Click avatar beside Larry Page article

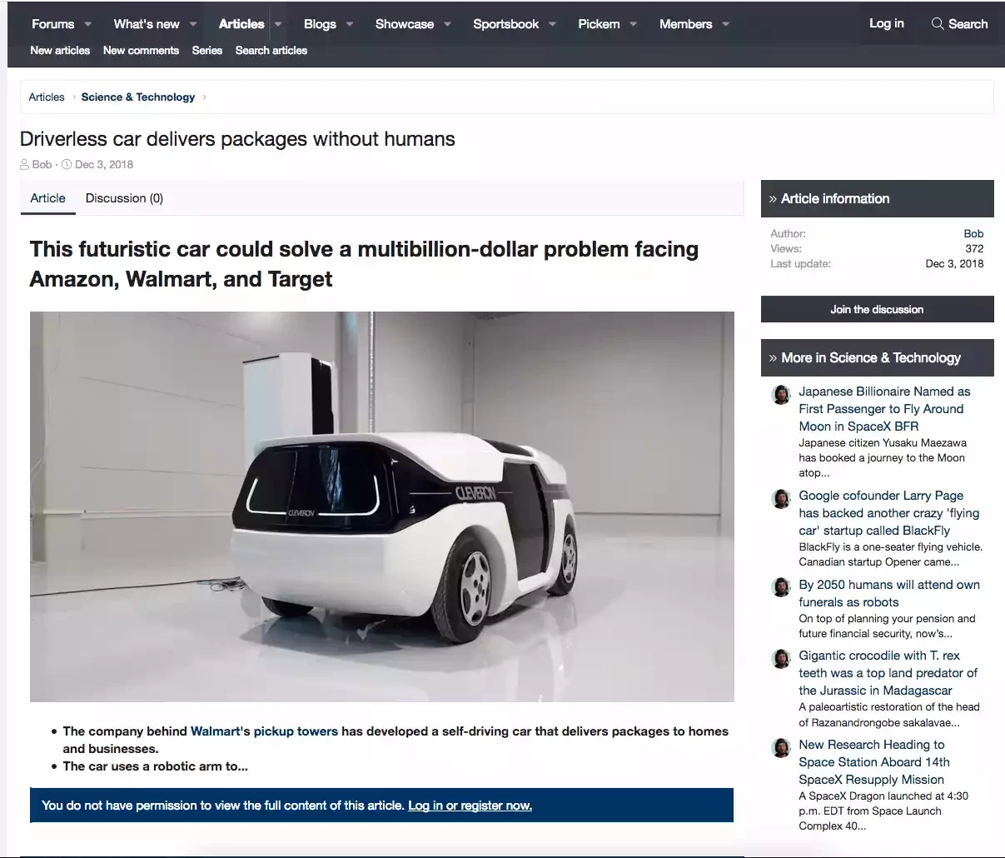pyautogui.click(x=781, y=498)
